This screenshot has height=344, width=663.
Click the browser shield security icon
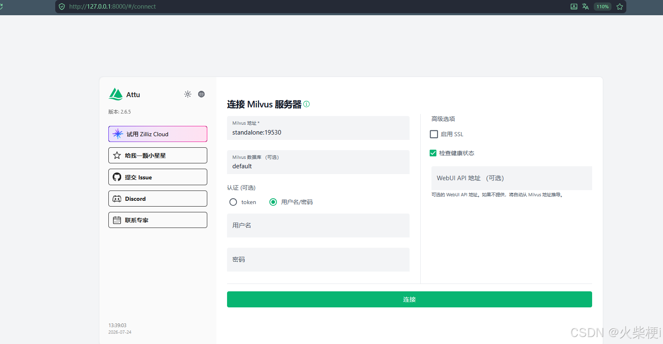tap(62, 7)
